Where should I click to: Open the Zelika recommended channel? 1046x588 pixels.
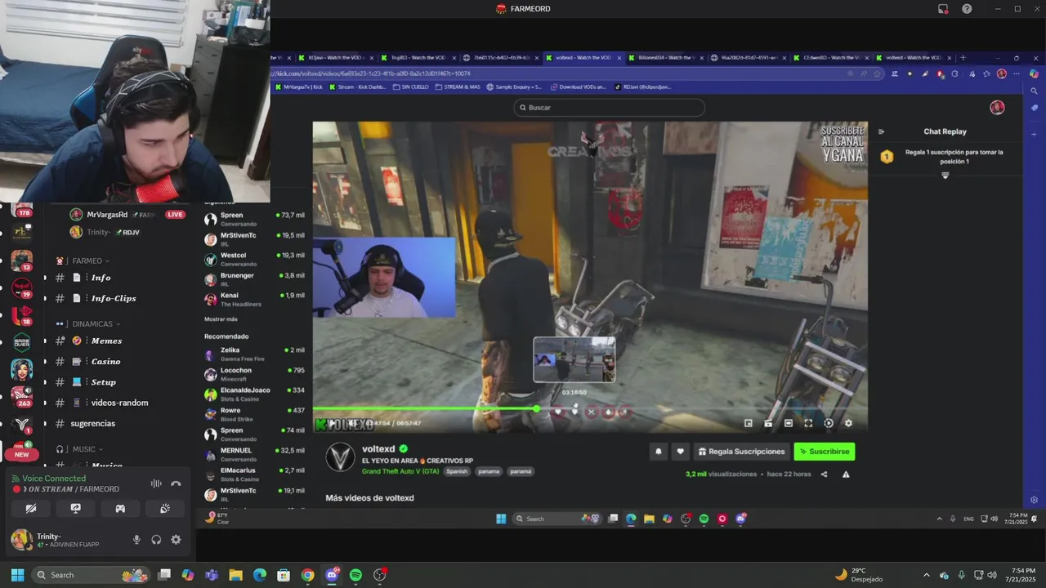pos(254,354)
